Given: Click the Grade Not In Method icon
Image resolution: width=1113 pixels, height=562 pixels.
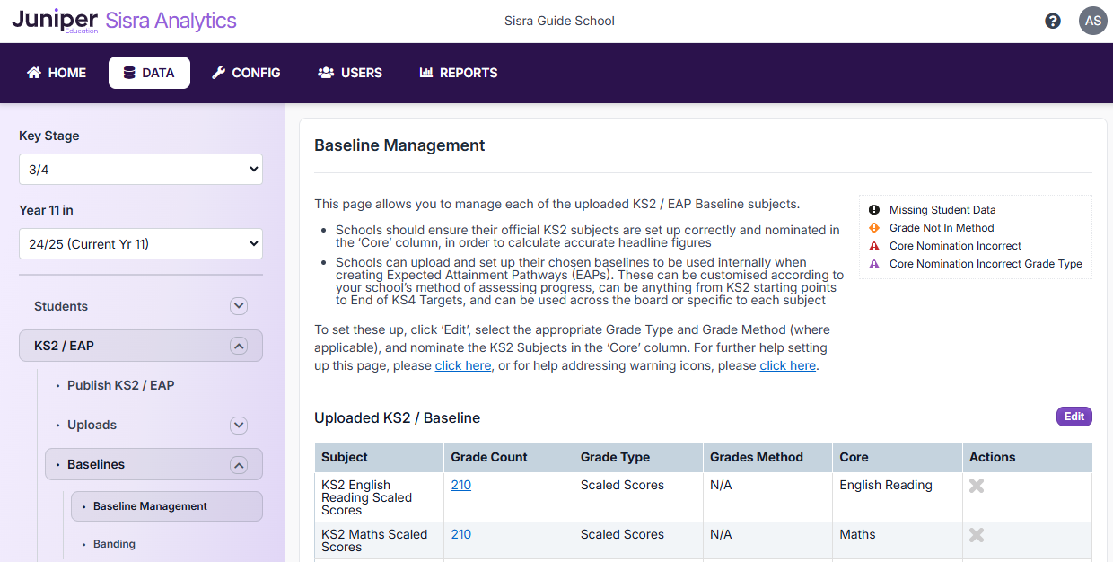Looking at the screenshot, I should 874,228.
